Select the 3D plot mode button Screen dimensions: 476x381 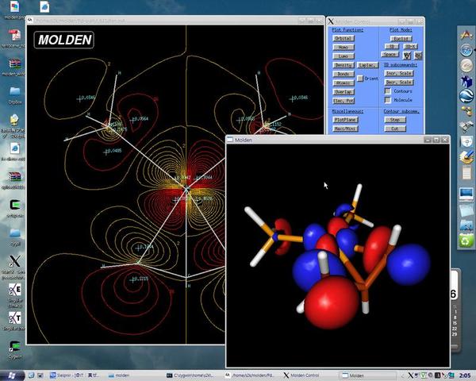pos(392,47)
